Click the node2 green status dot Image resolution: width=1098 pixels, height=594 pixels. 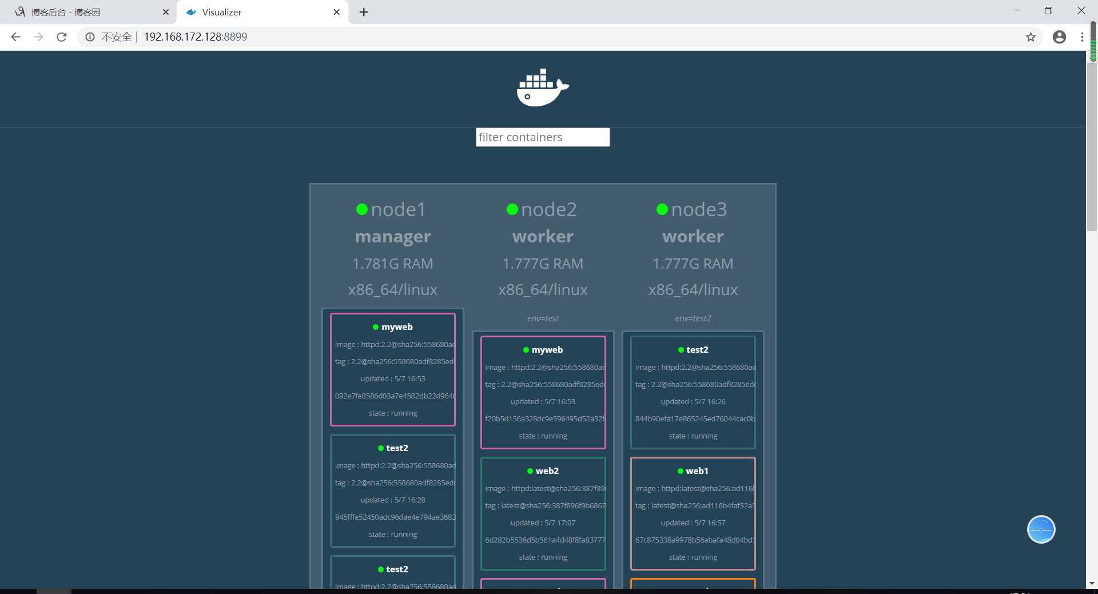tap(512, 209)
